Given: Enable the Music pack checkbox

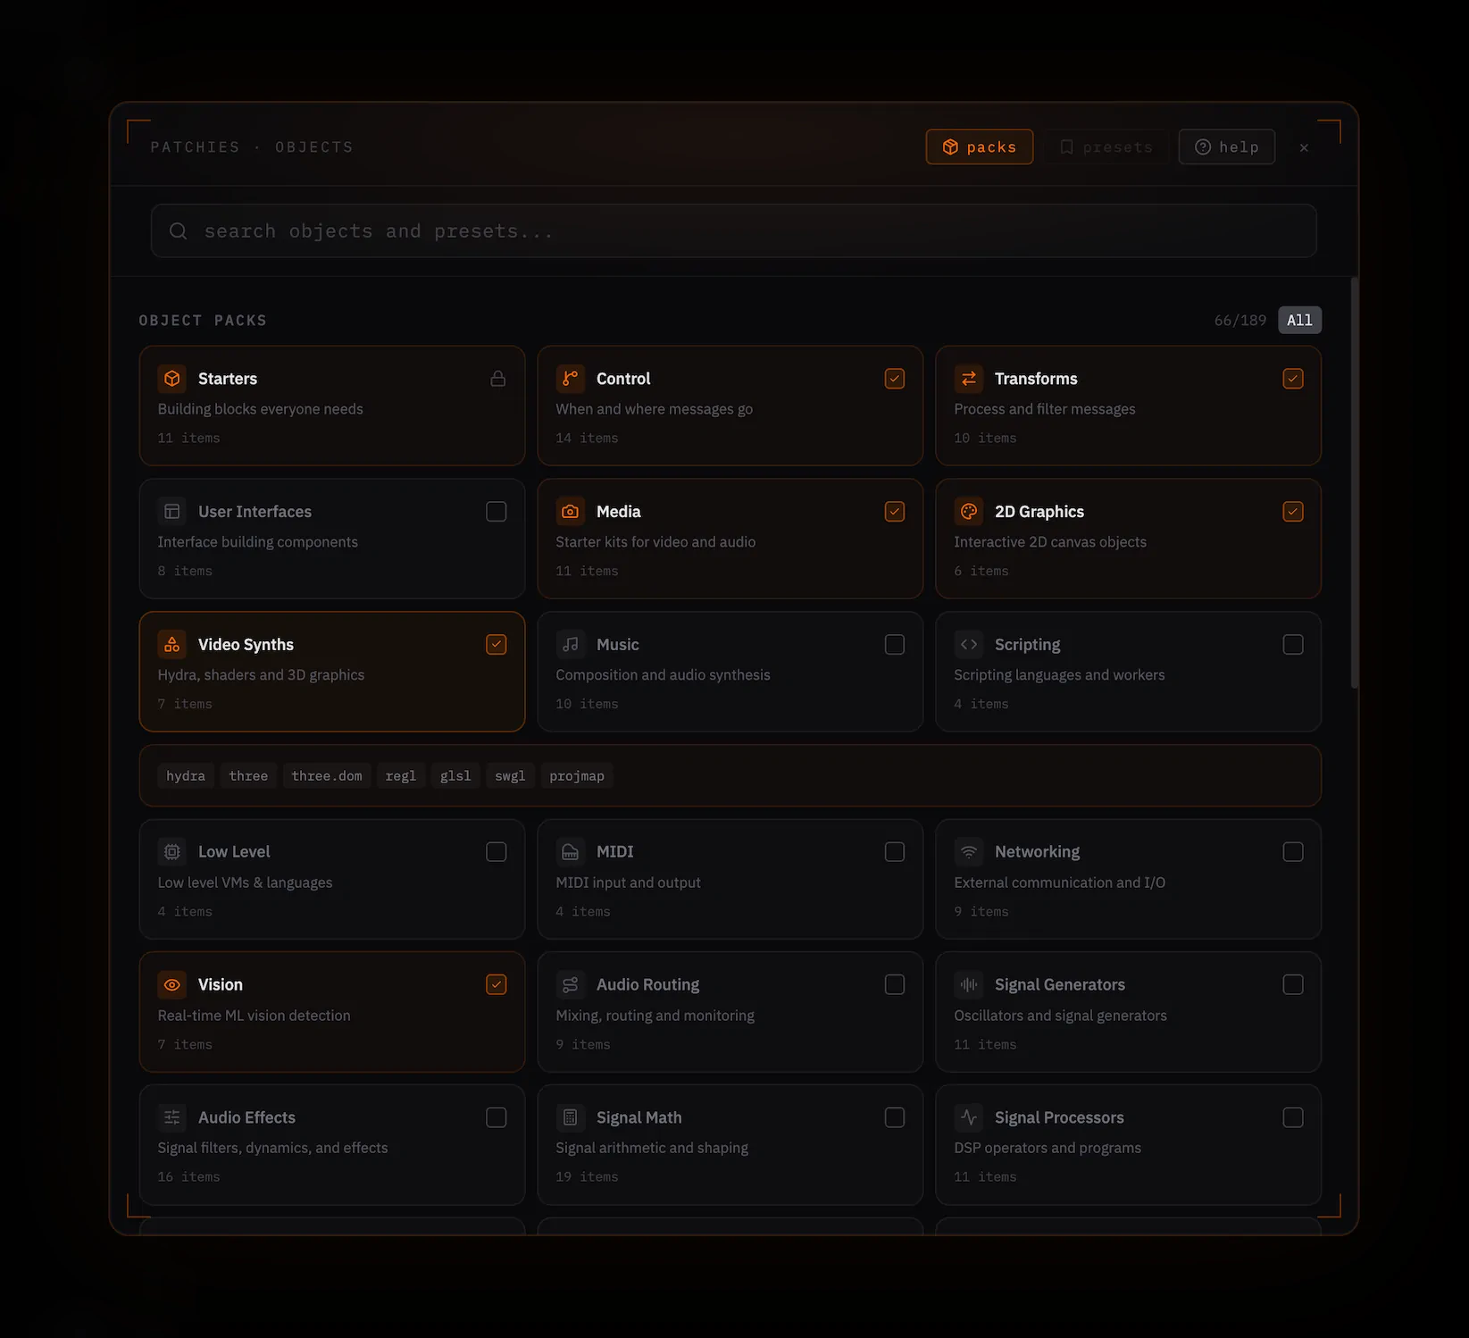Looking at the screenshot, I should coord(894,645).
